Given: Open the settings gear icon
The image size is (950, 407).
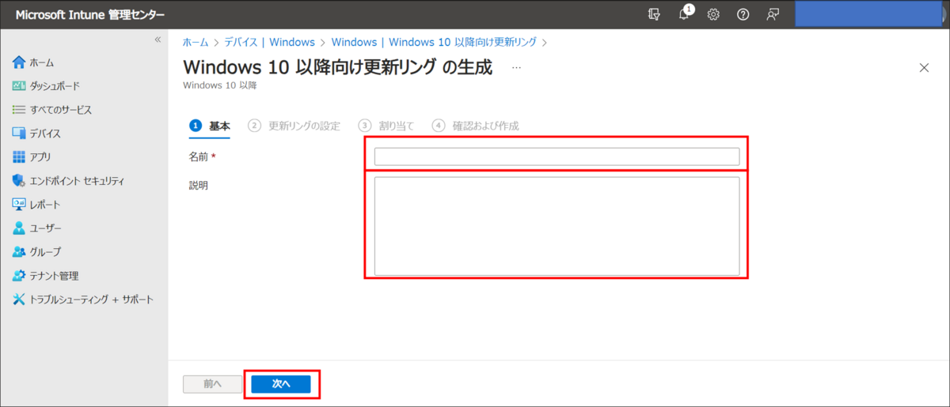Looking at the screenshot, I should [713, 14].
